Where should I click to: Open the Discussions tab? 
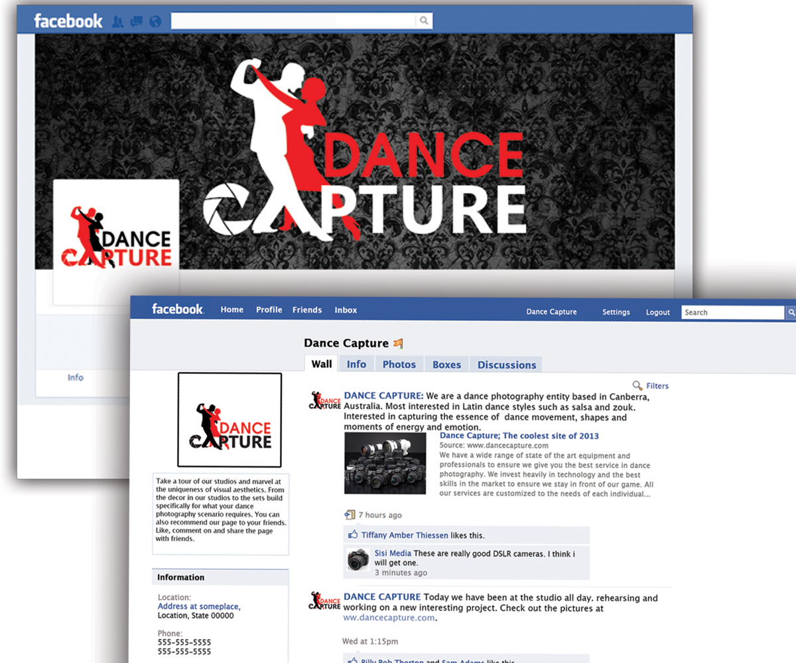(x=506, y=364)
